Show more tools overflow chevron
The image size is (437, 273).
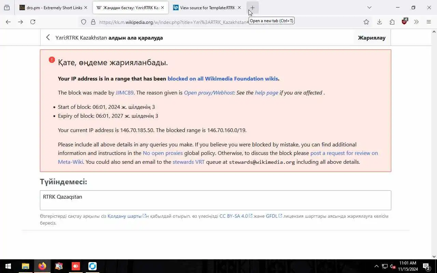point(416,22)
